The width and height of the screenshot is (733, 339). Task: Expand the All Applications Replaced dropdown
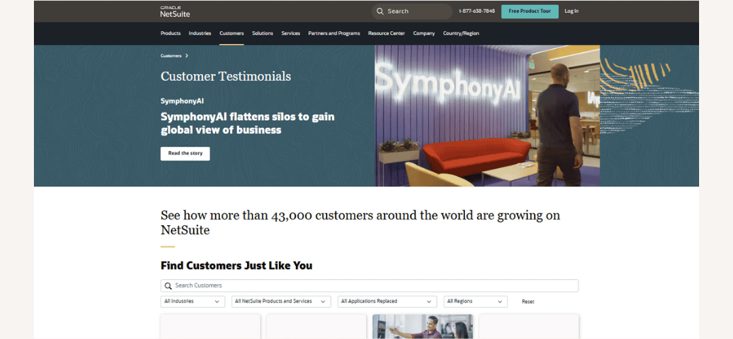pos(387,302)
